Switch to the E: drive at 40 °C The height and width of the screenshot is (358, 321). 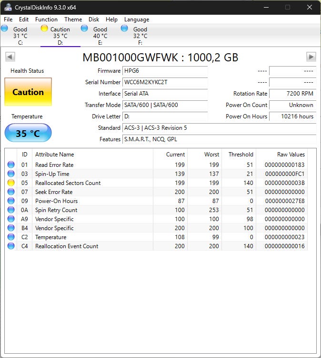click(x=100, y=36)
